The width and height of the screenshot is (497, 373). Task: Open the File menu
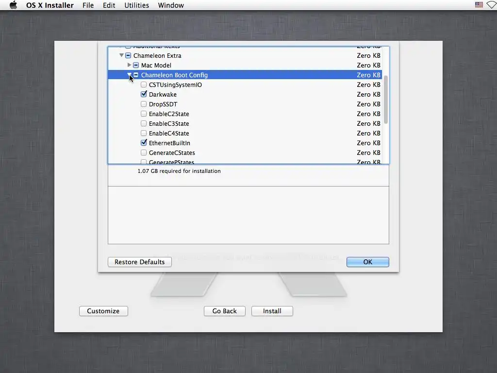tap(88, 5)
